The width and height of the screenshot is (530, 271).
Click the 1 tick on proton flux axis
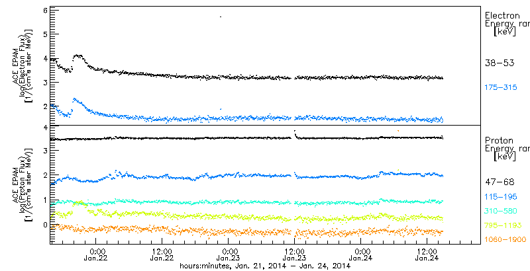[x=44, y=200]
